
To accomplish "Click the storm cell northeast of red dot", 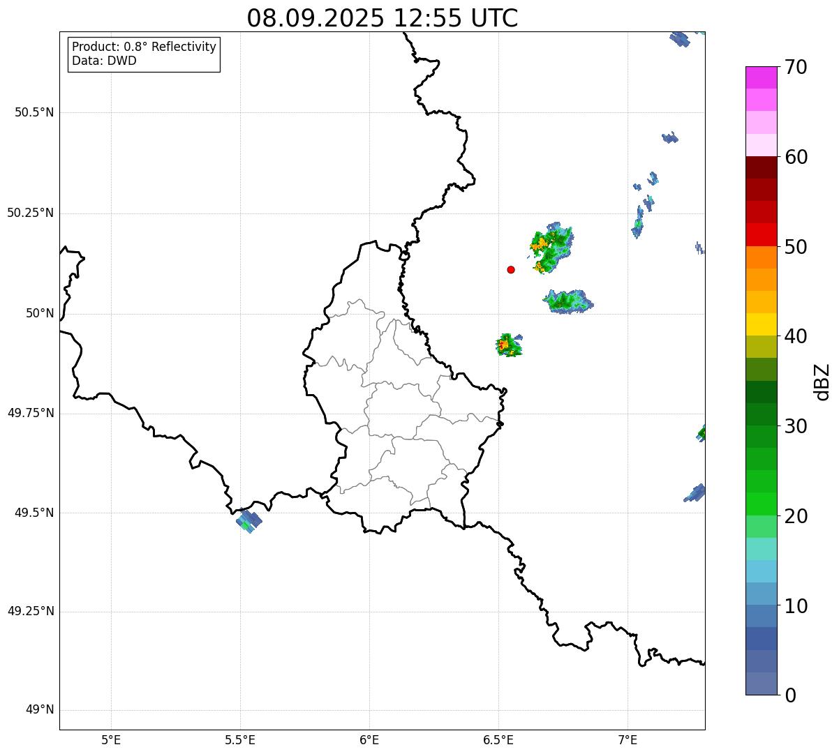I will [x=551, y=248].
